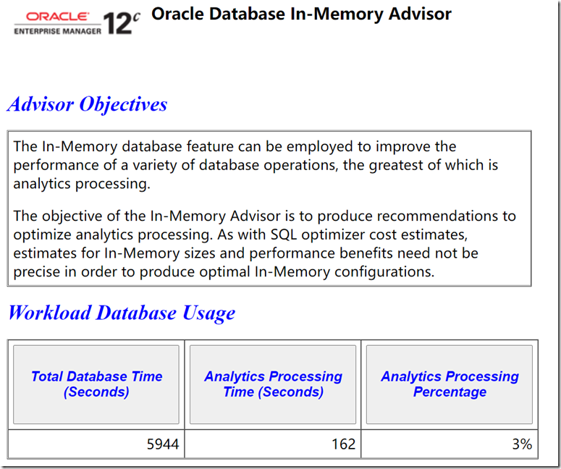Screen dimensions: 561x469
Task: Click the Analytics Processing Percentage column header
Action: 450,384
